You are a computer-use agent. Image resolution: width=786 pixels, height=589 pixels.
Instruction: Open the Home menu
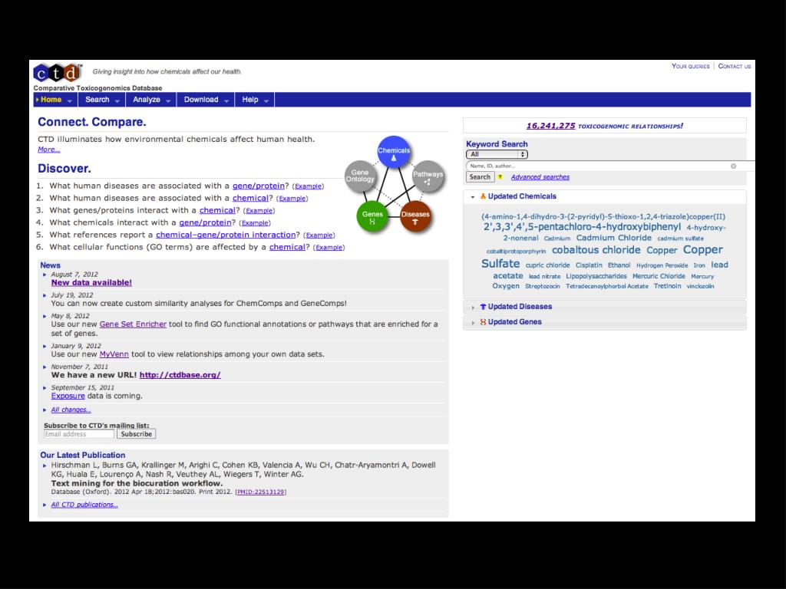tap(55, 100)
